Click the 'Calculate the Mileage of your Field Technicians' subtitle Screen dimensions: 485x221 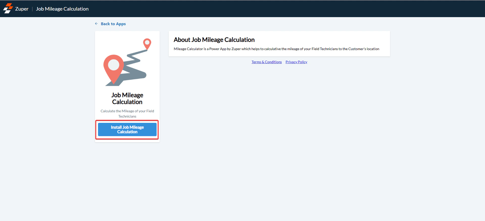(127, 114)
